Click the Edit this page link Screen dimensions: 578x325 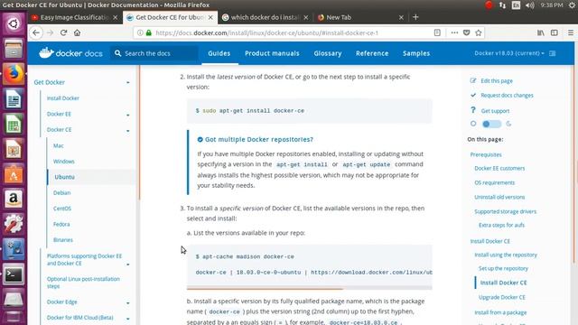pos(497,80)
